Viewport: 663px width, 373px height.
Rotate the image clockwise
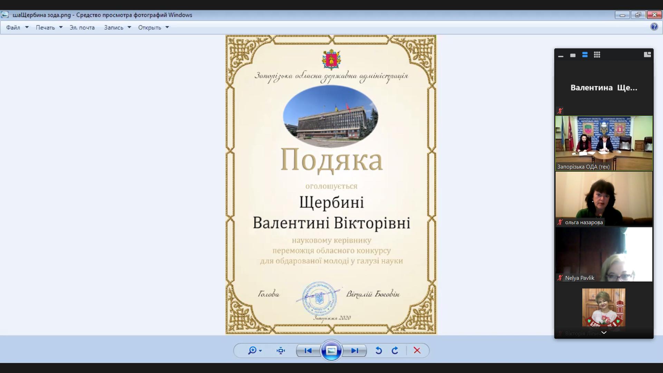395,351
